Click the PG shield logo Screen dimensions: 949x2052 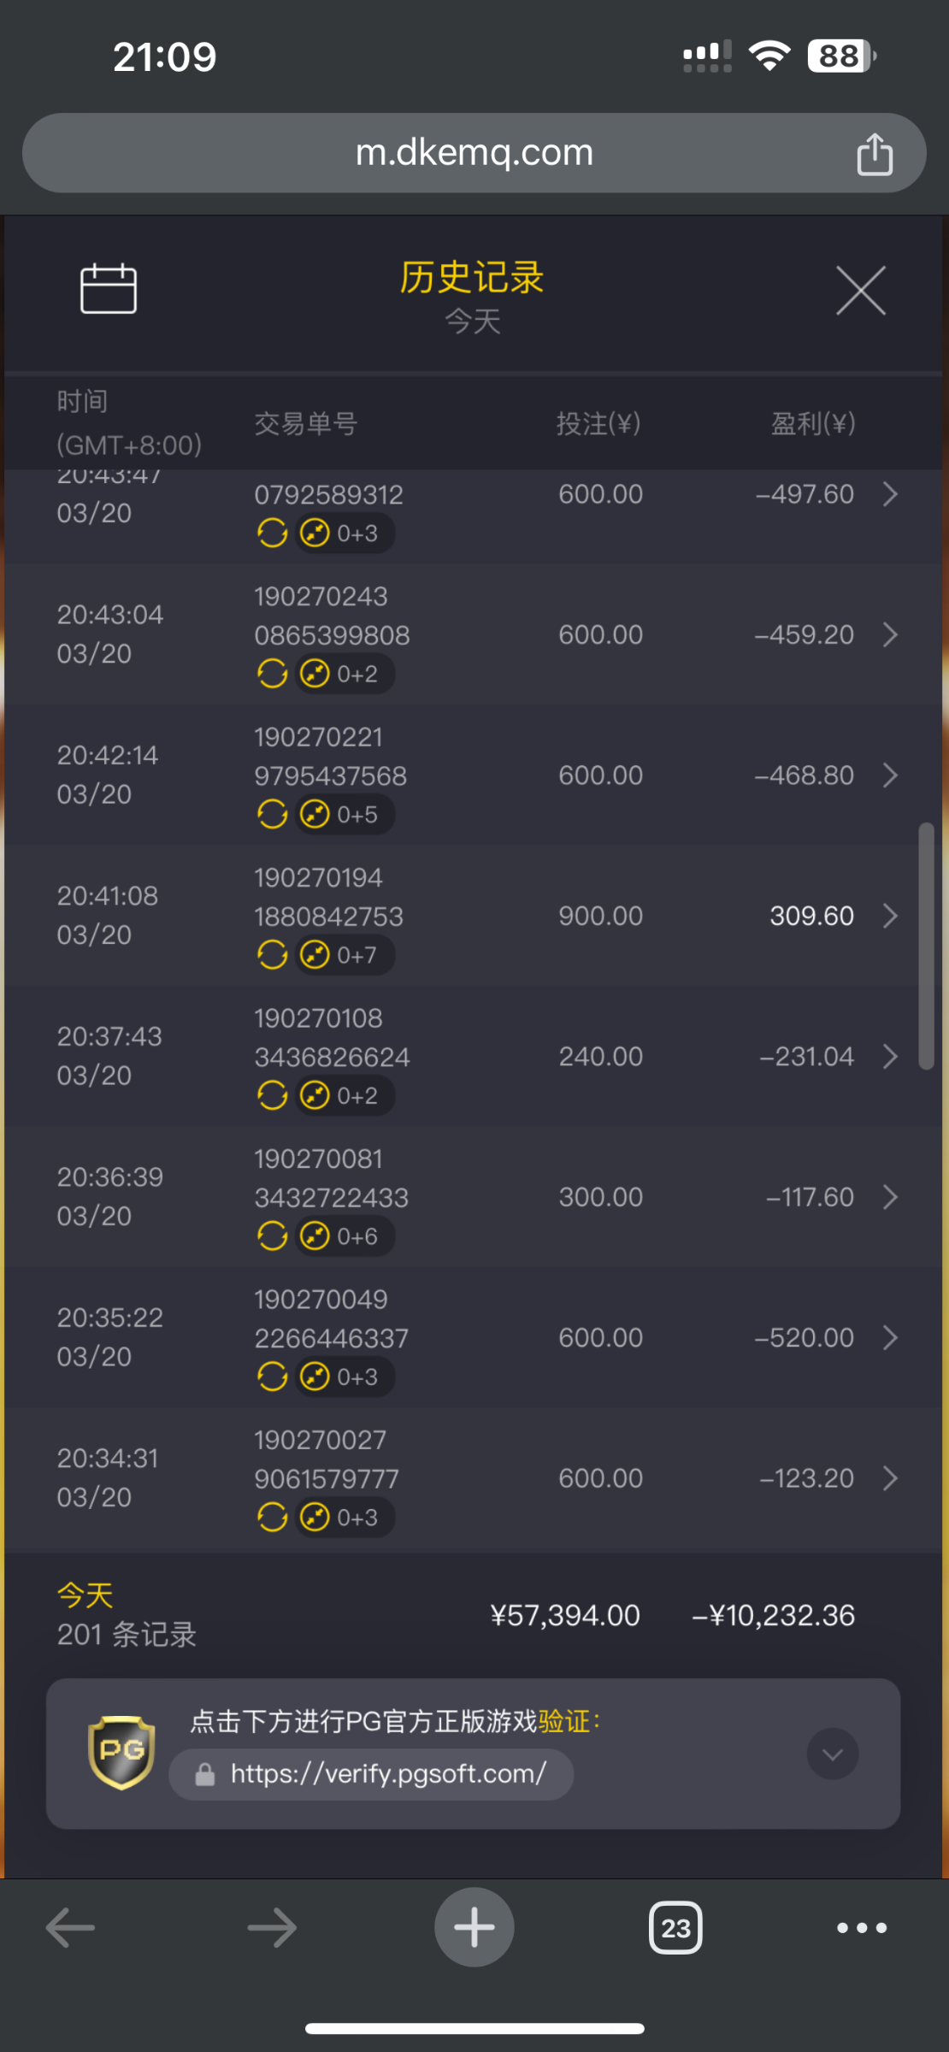[x=121, y=1753]
